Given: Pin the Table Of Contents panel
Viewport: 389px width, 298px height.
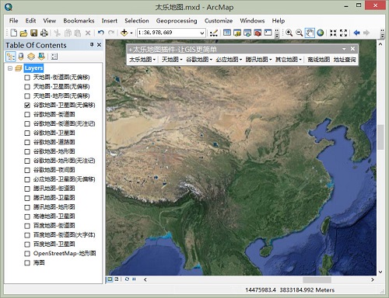Looking at the screenshot, I should click(92, 45).
